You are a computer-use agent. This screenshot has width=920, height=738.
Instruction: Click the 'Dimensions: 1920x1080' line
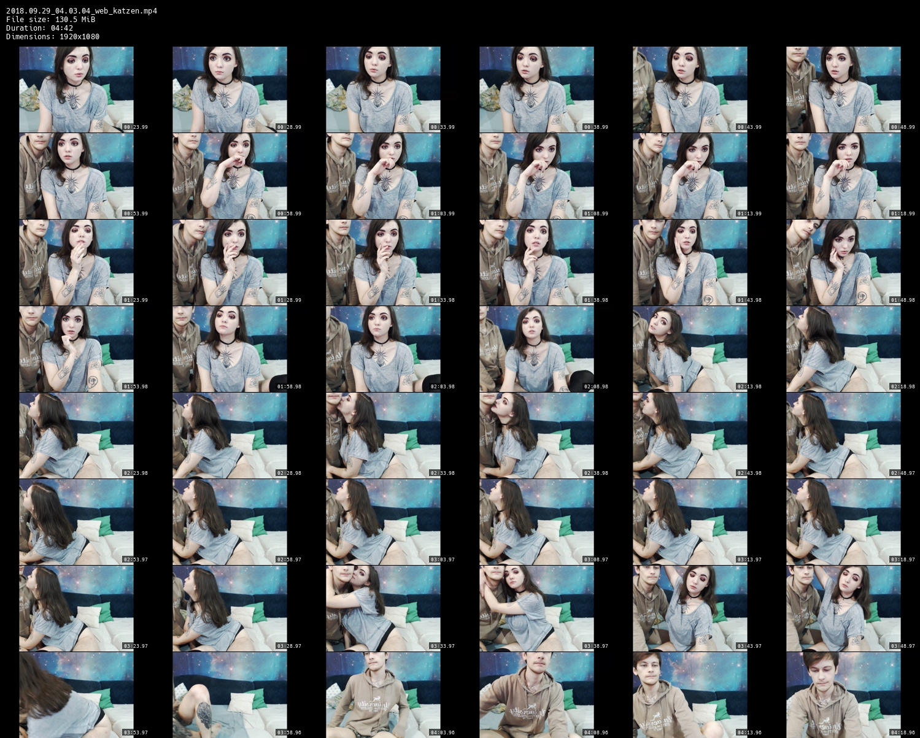[53, 36]
